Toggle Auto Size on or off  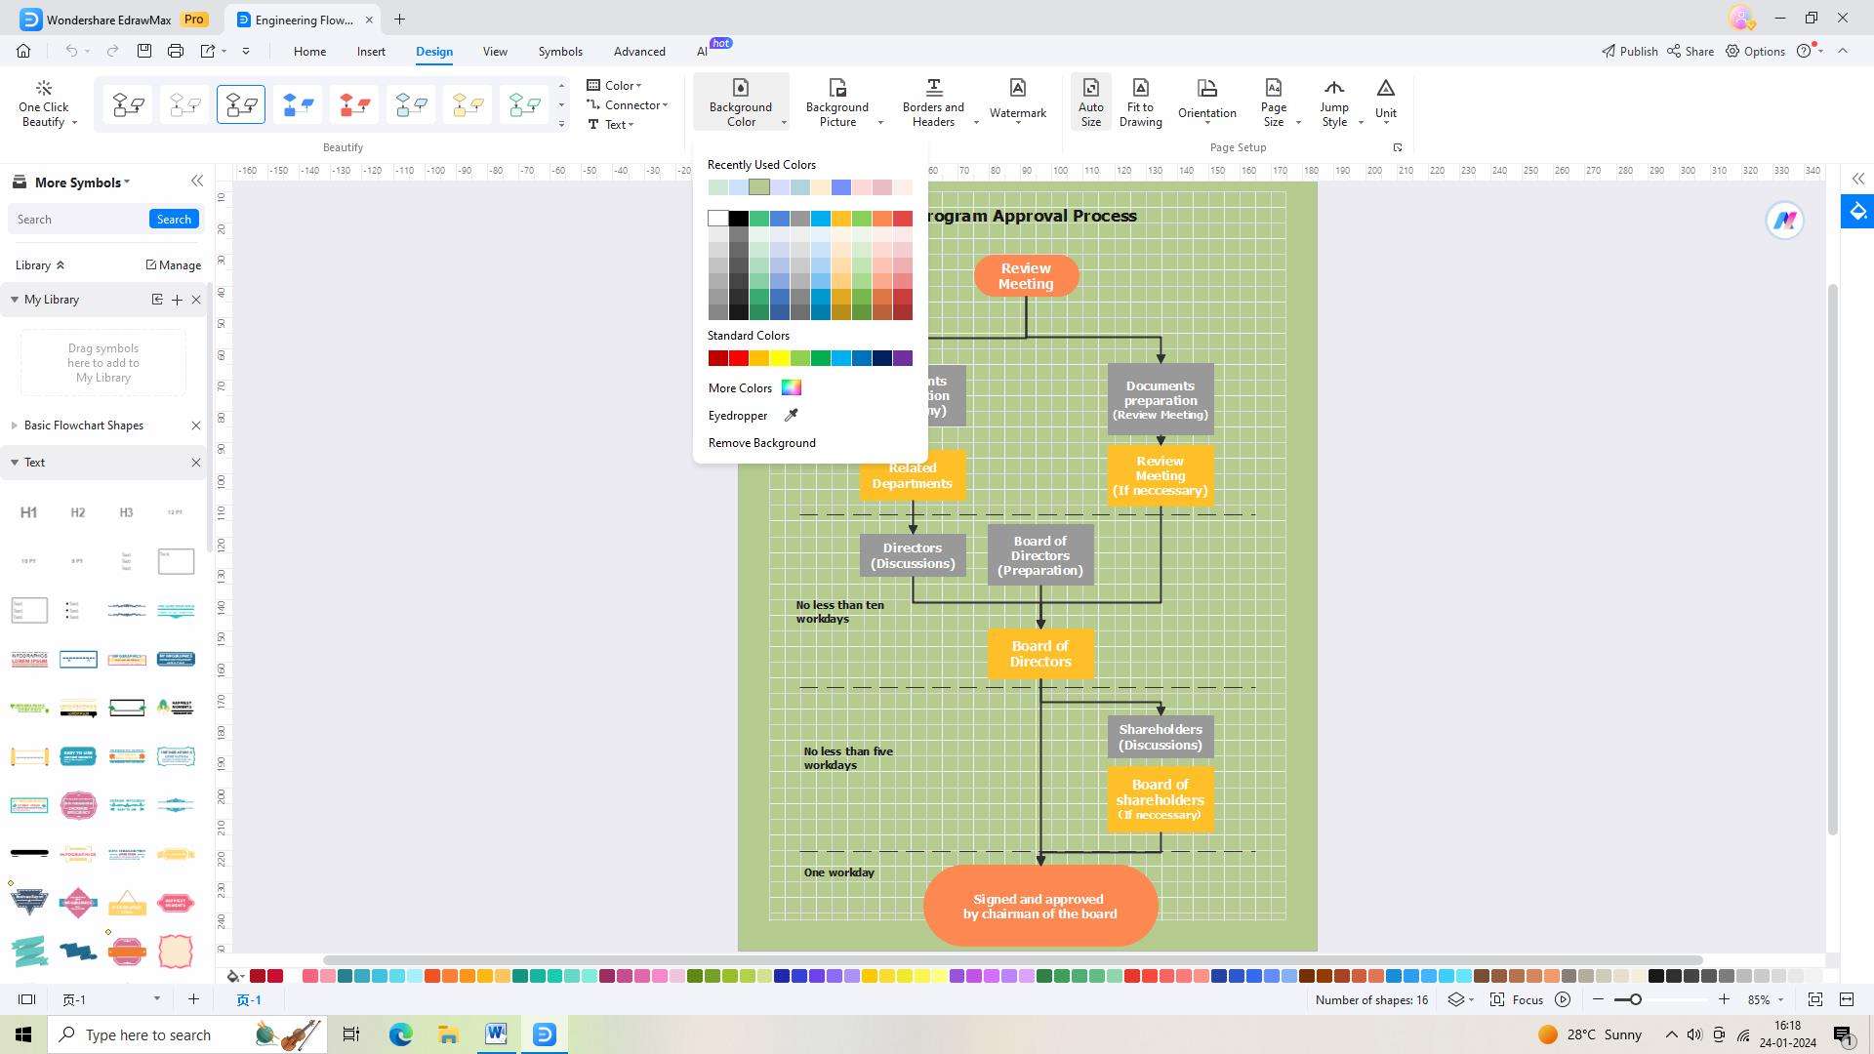(1090, 102)
